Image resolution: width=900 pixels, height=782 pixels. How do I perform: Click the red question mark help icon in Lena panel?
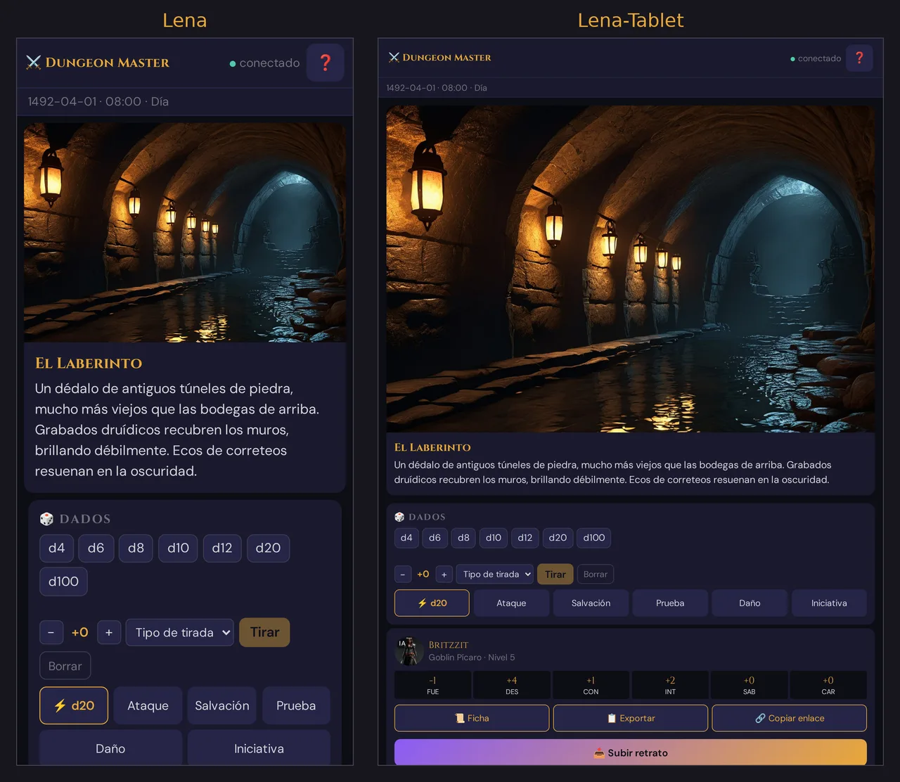click(x=325, y=63)
